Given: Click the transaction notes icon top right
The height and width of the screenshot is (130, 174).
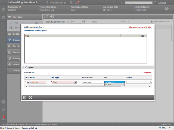Looking at the screenshot, I should click(x=167, y=9).
